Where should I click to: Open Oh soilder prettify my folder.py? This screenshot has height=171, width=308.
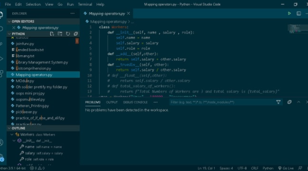43,87
